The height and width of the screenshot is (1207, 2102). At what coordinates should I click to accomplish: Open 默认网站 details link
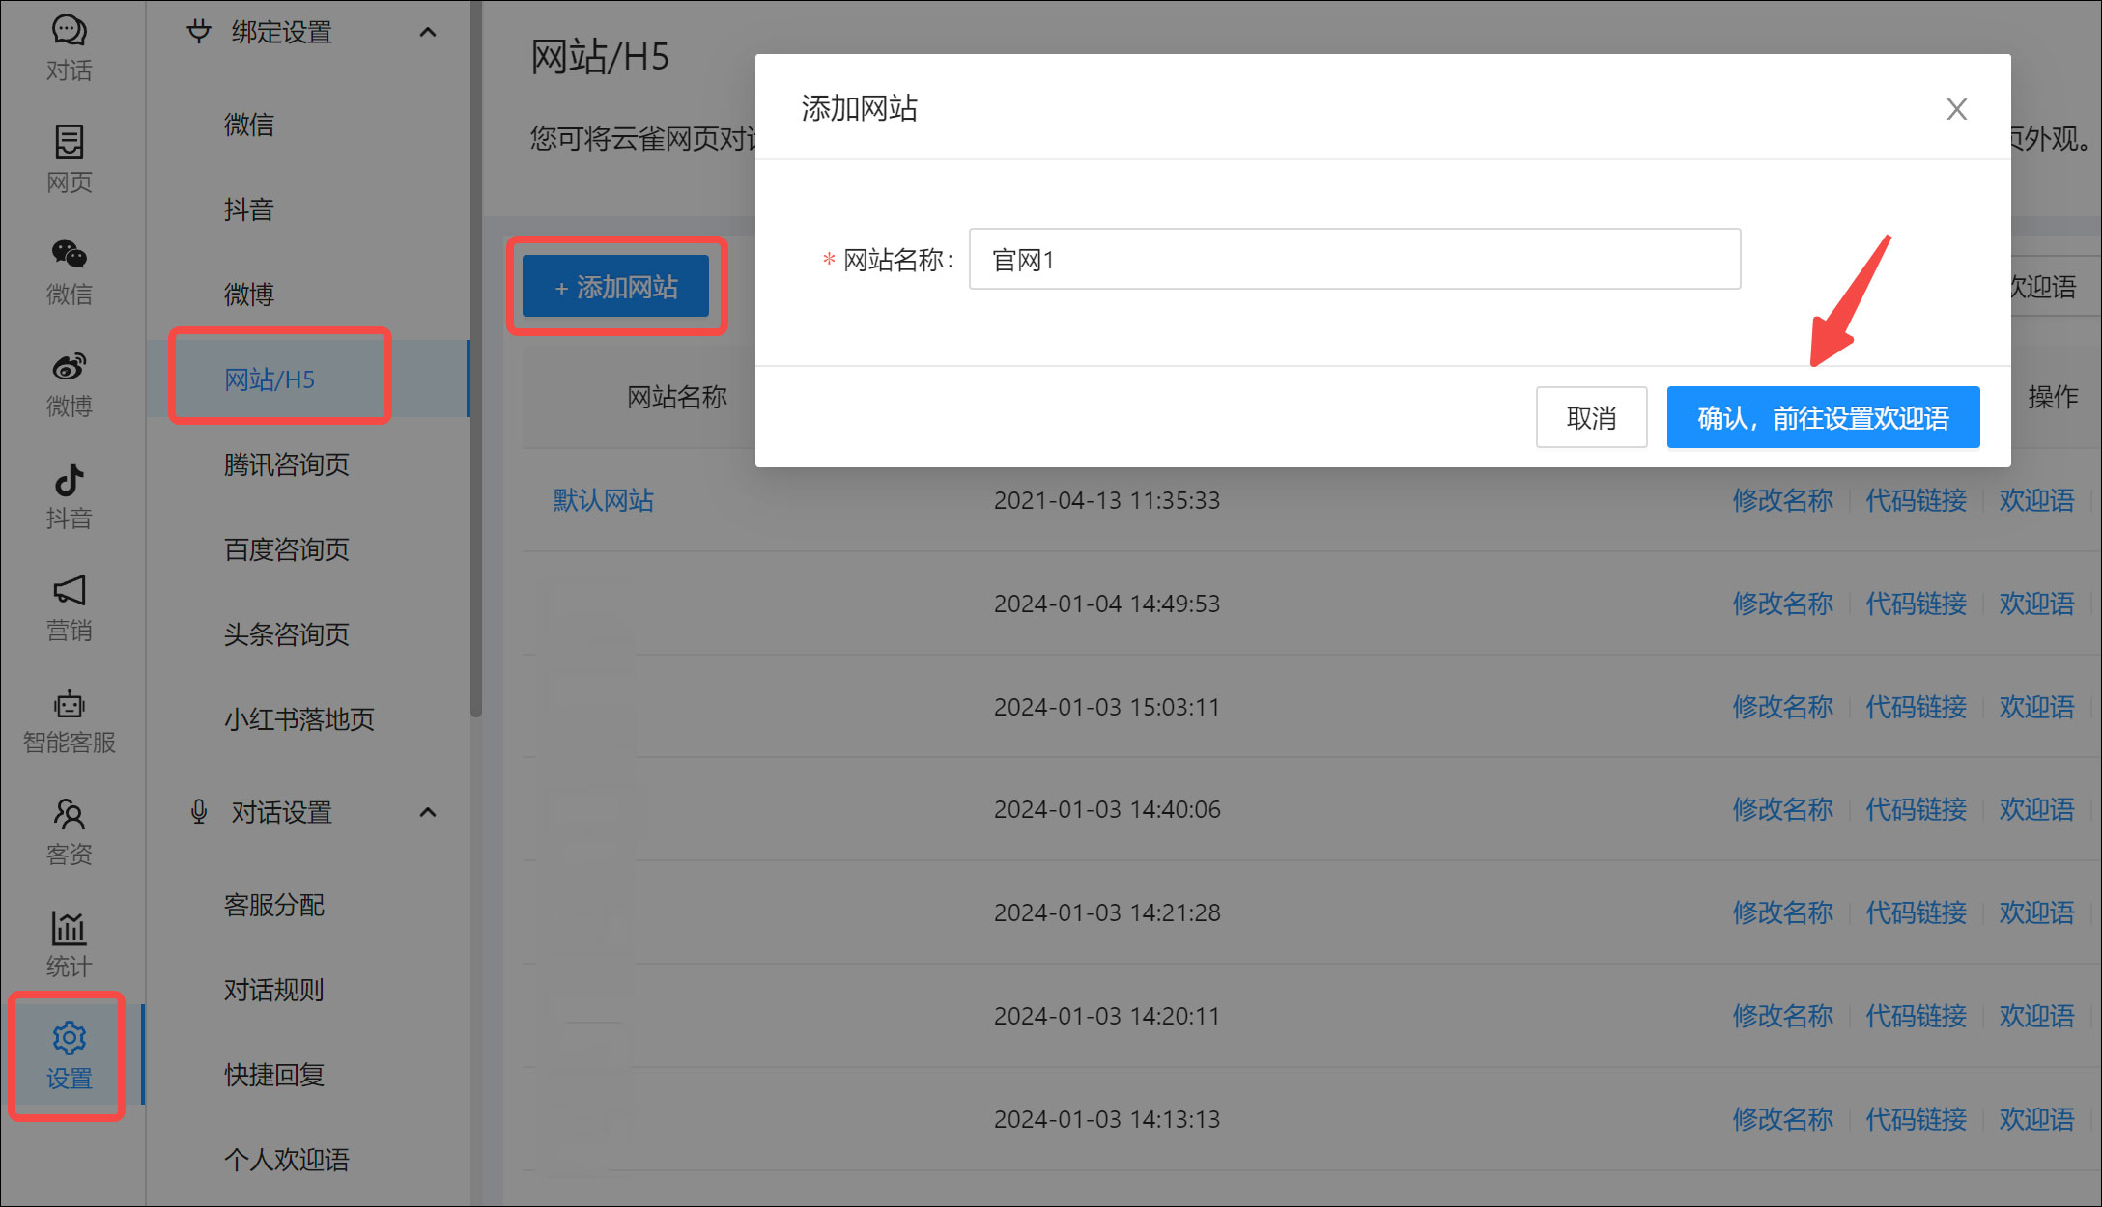coord(602,500)
